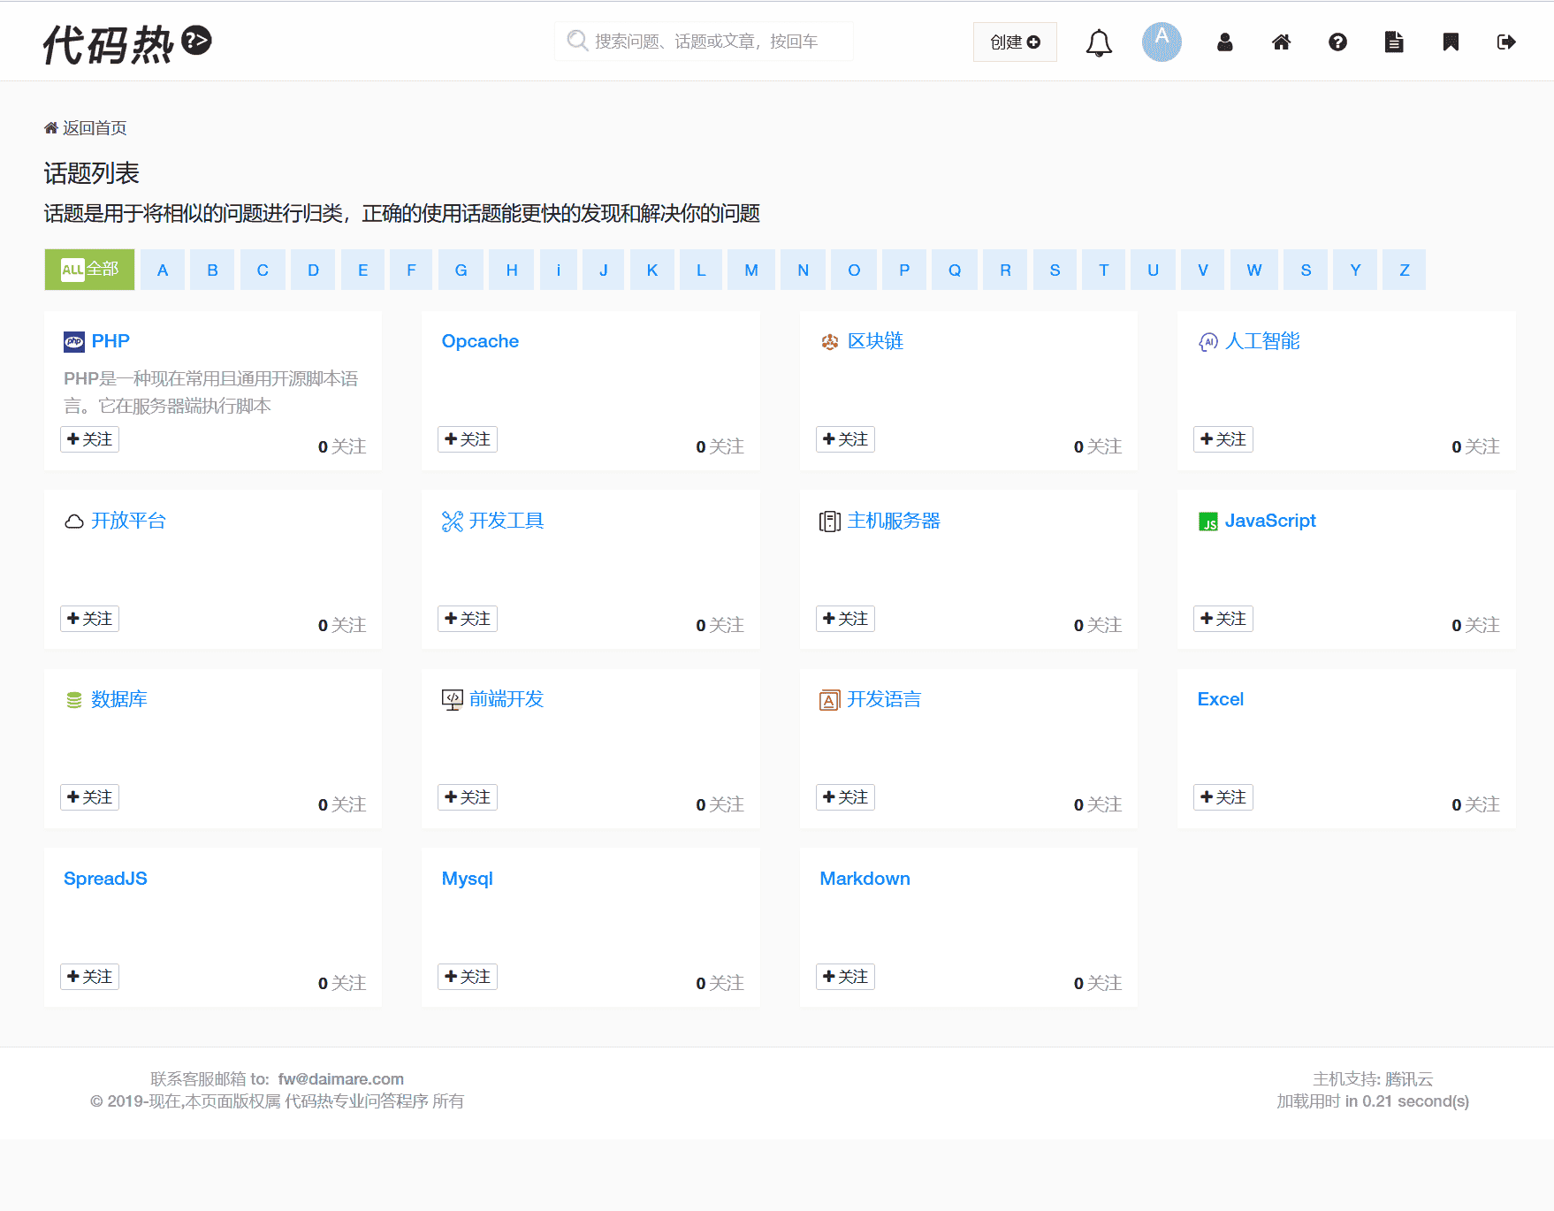Open the help question mark icon
Viewport: 1554px width, 1211px height.
[1337, 42]
